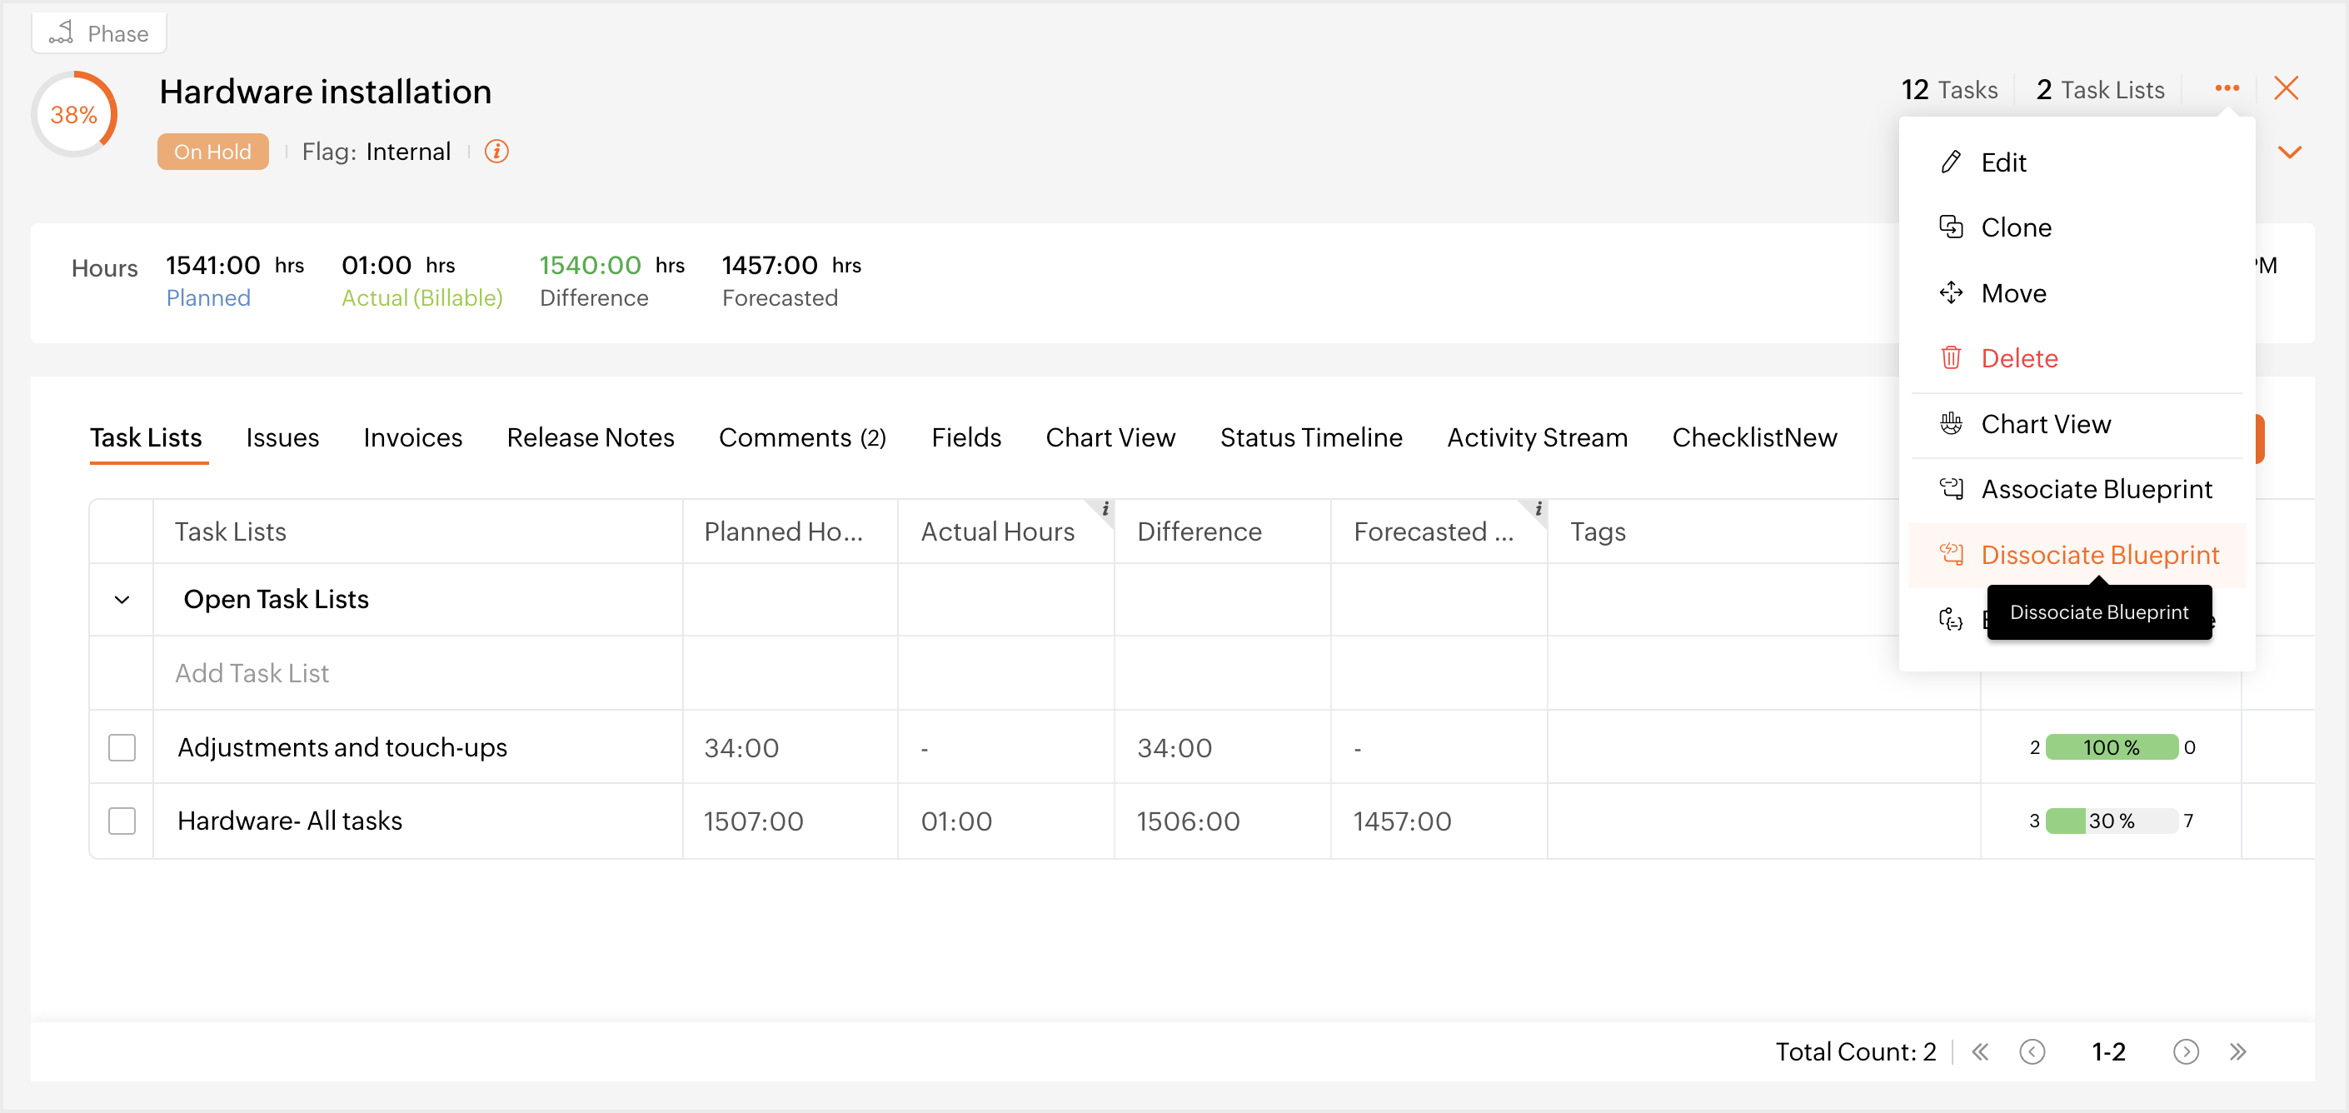Go to last page double-arrow icon

[2237, 1052]
